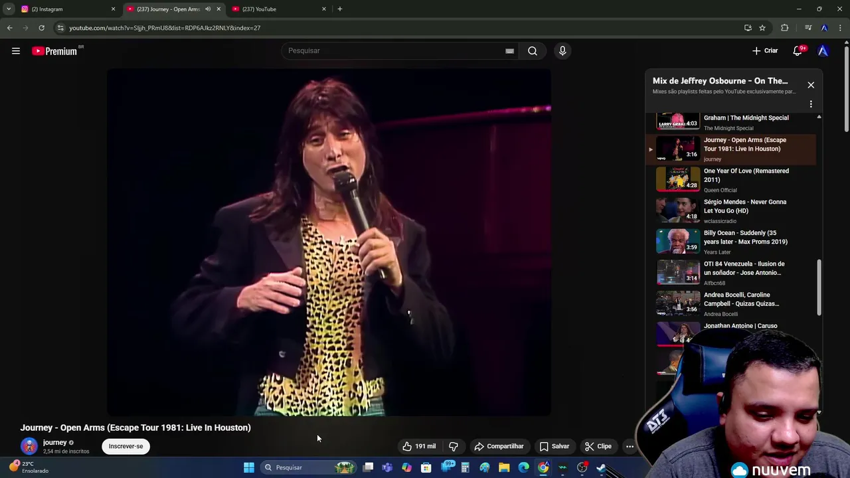
Task: Go back in the browser
Action: pos(9,28)
